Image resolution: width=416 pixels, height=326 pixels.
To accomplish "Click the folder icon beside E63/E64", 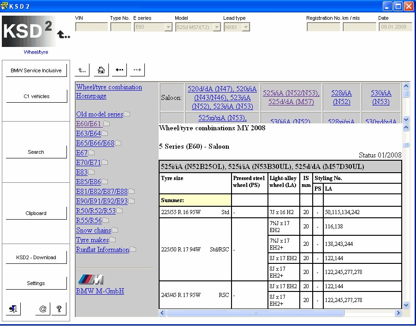I will 105,133.
